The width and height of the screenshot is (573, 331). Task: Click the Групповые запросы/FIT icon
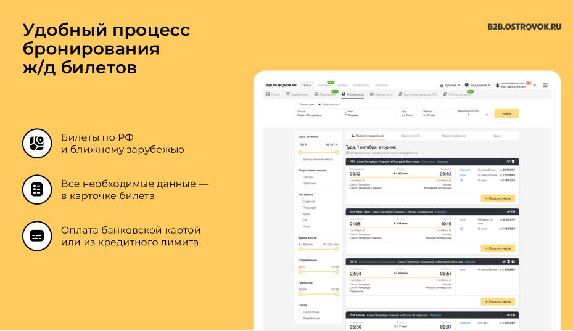(x=400, y=94)
